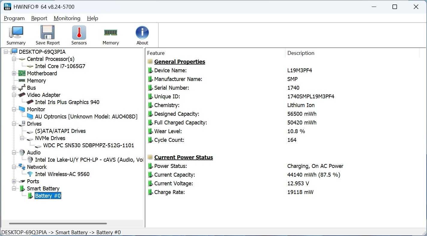
Task: Click the About info icon
Action: coord(142,32)
